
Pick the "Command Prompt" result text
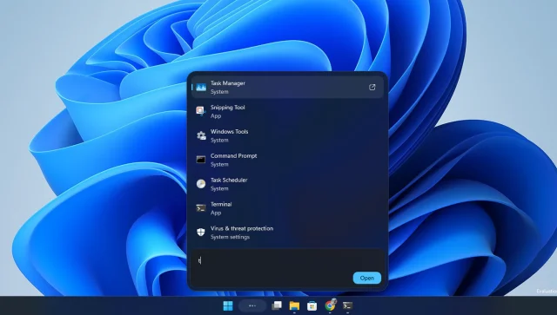click(233, 156)
